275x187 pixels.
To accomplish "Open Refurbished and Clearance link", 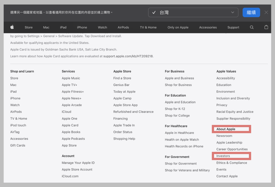I will pos(133,112).
